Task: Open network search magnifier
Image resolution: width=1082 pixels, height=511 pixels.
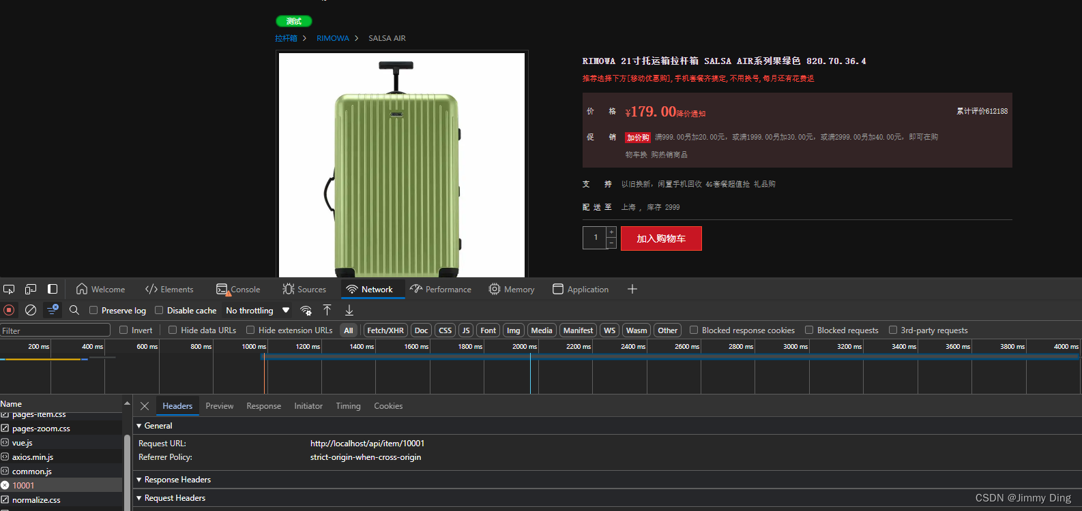Action: [74, 310]
